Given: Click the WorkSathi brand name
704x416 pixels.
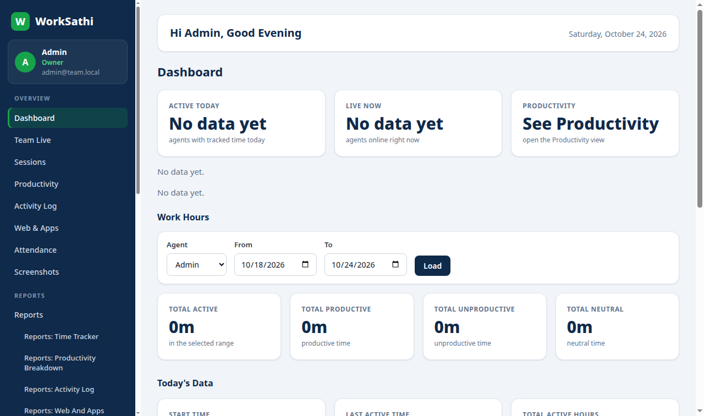Looking at the screenshot, I should tap(64, 21).
